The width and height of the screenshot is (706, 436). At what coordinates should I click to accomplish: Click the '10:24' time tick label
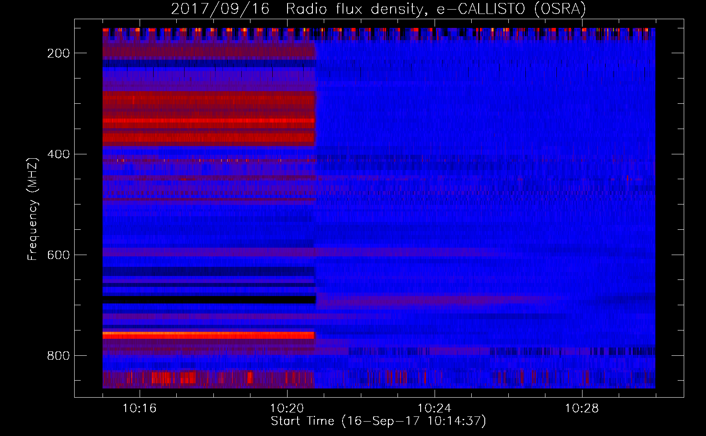click(x=434, y=409)
